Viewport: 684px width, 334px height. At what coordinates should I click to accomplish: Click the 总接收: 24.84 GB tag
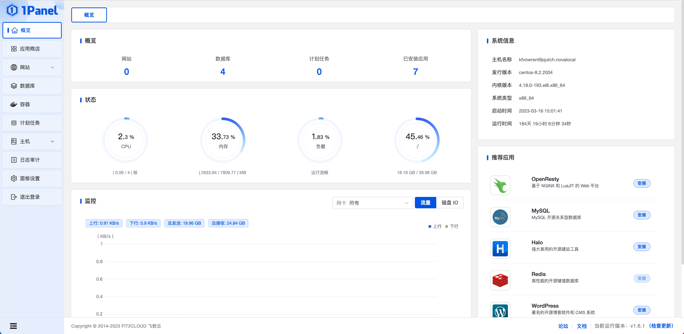pyautogui.click(x=228, y=223)
